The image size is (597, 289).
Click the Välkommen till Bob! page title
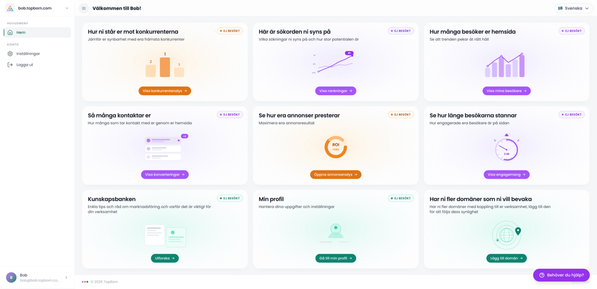coord(117,8)
